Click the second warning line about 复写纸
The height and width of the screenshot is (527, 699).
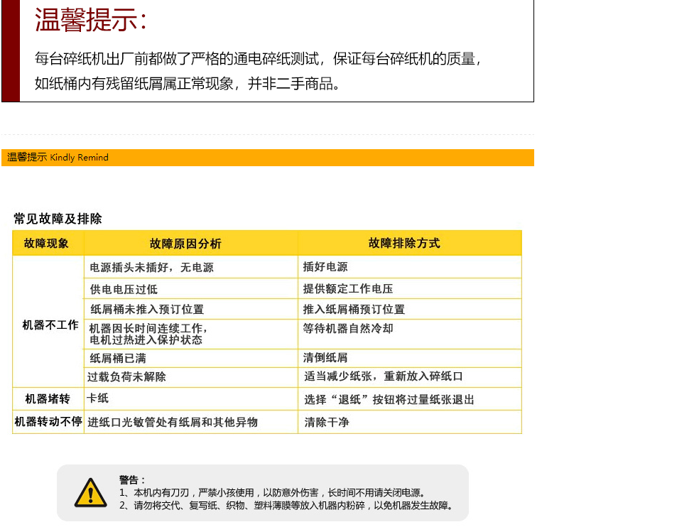click(x=286, y=506)
